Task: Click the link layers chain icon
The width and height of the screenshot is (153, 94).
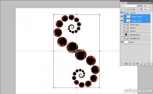Action: pyautogui.click(x=126, y=64)
